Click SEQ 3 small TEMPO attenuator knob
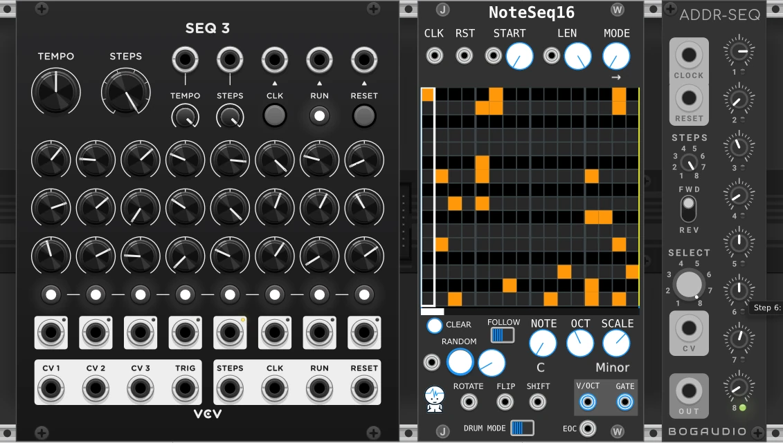Image resolution: width=783 pixels, height=443 pixels. [186, 117]
